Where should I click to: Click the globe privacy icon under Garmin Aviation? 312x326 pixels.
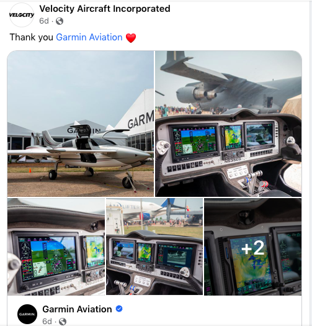63,322
